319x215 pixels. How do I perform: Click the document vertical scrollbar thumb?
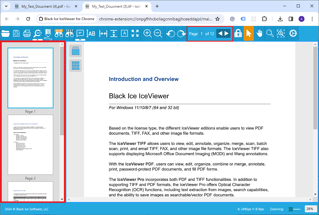[315, 88]
